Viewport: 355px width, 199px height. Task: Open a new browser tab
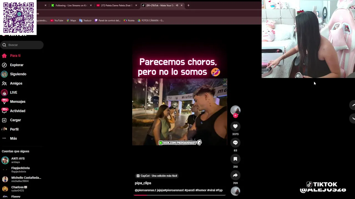point(188,5)
